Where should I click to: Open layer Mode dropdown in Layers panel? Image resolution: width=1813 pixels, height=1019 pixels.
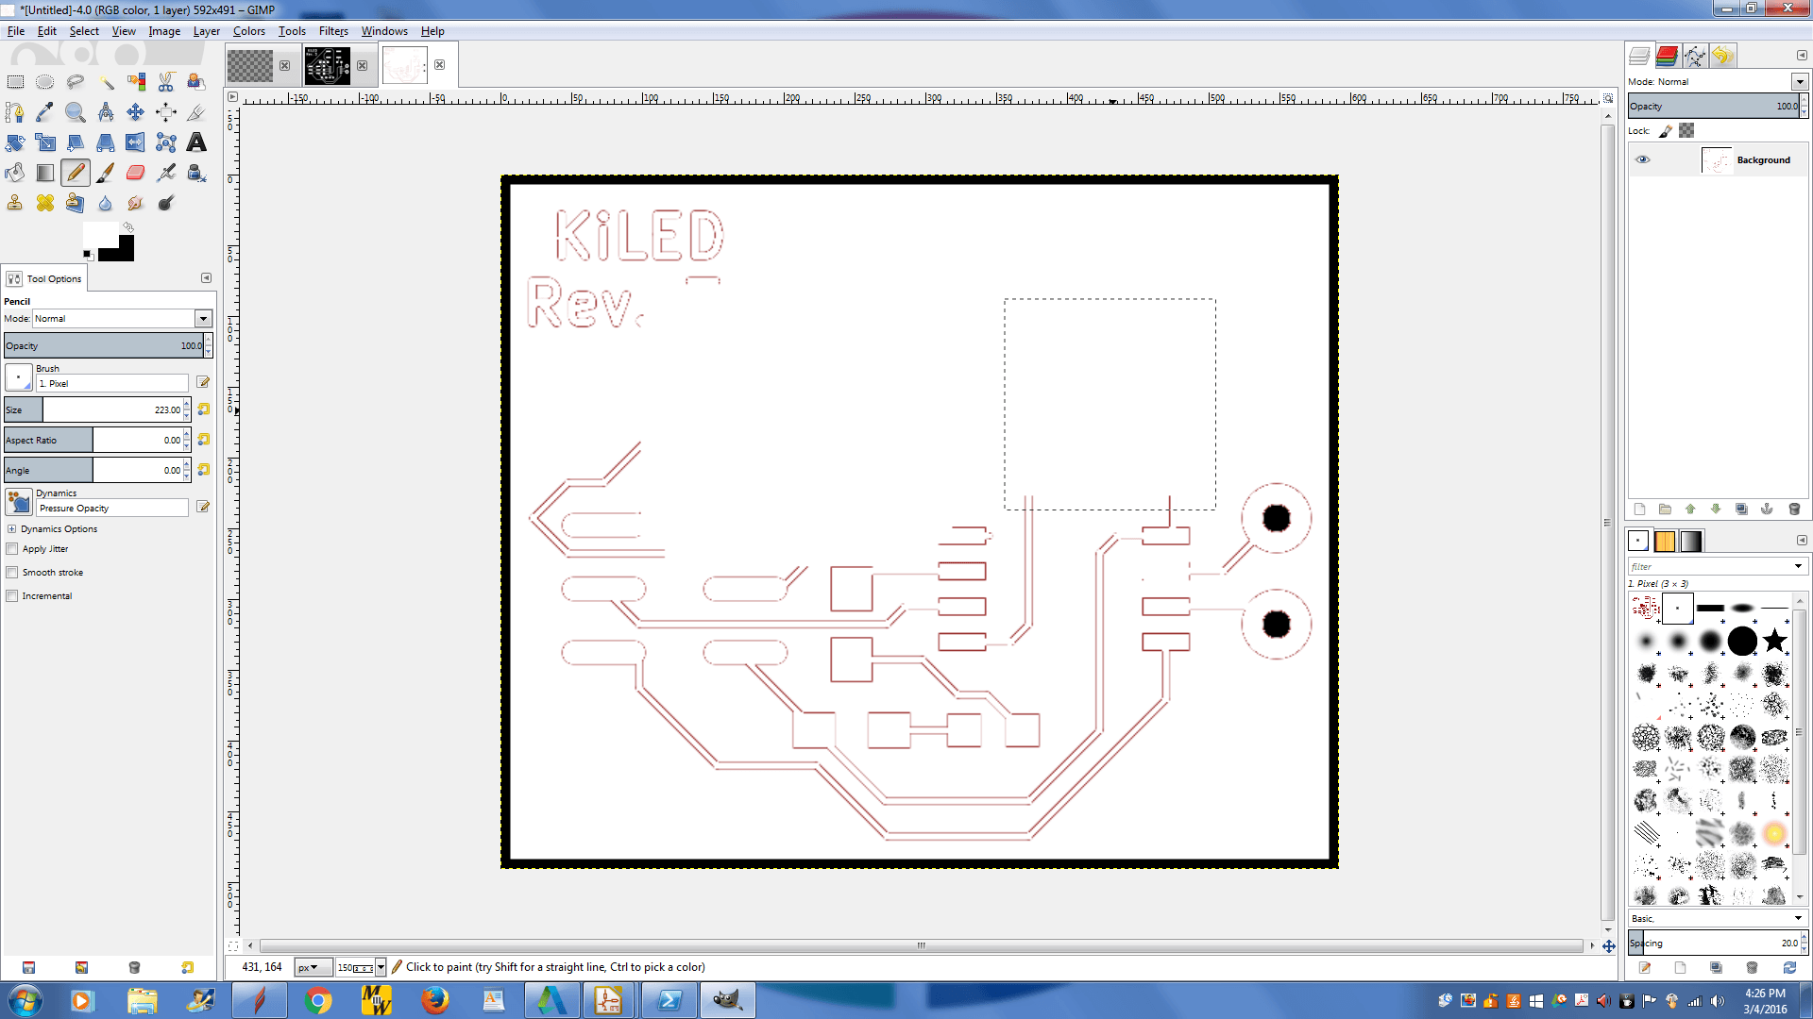pos(1800,82)
